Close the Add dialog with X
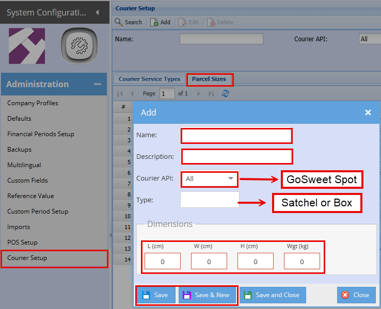 point(368,112)
